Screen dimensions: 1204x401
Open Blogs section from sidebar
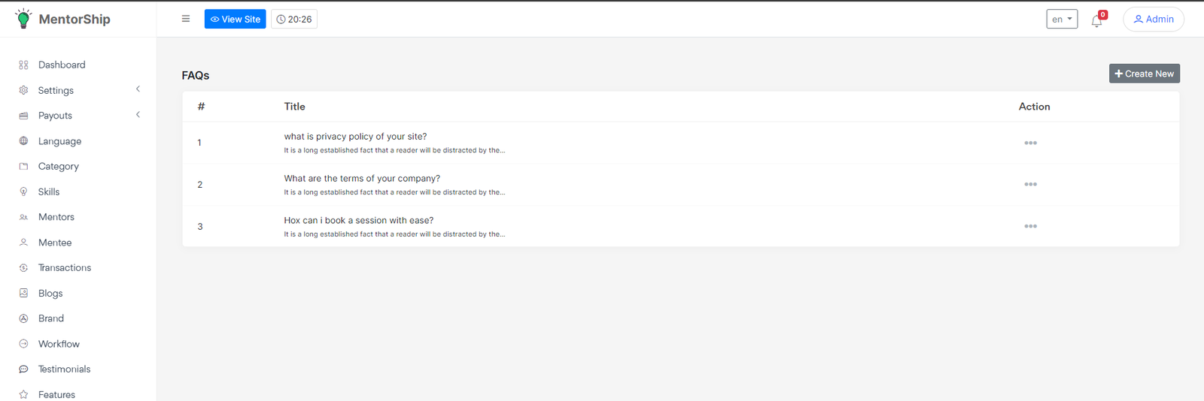[x=50, y=294]
